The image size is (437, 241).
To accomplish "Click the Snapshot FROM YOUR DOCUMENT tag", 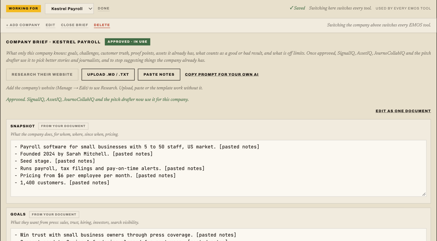I will click(63, 126).
